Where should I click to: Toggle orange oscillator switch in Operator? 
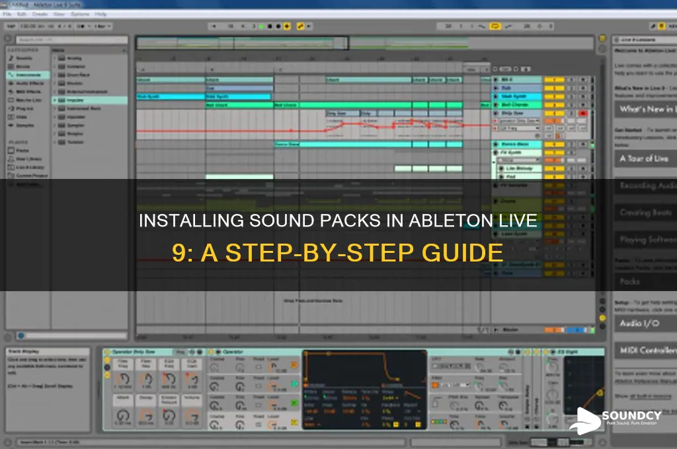pyautogui.click(x=294, y=365)
